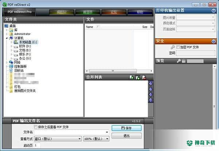Click the yellow 捐助 donate button
Viewport: 219px width, 151px height.
pyautogui.click(x=61, y=12)
